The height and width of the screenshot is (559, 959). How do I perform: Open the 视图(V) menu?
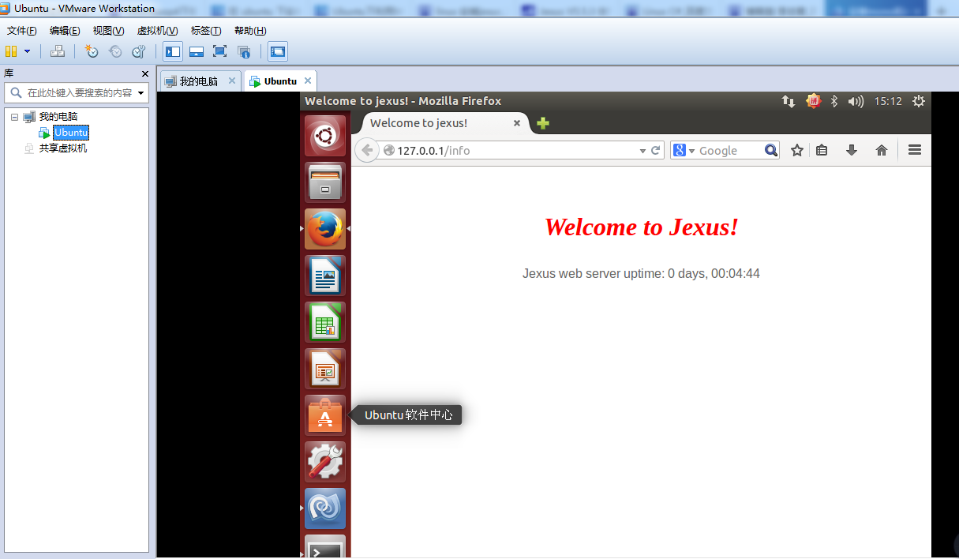tap(108, 31)
